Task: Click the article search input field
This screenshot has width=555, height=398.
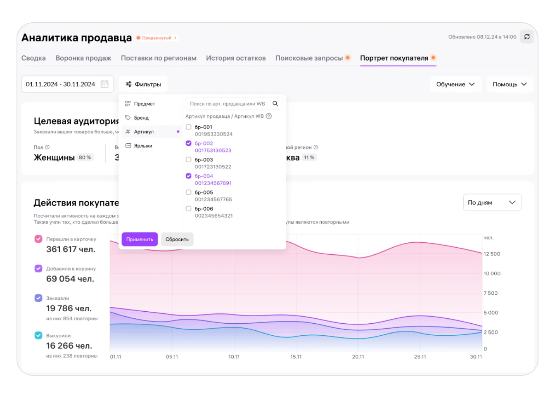Action: 227,104
